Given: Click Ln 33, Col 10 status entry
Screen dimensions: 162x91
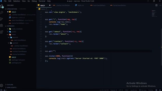Looking at the screenshot, I should coord(104,90).
